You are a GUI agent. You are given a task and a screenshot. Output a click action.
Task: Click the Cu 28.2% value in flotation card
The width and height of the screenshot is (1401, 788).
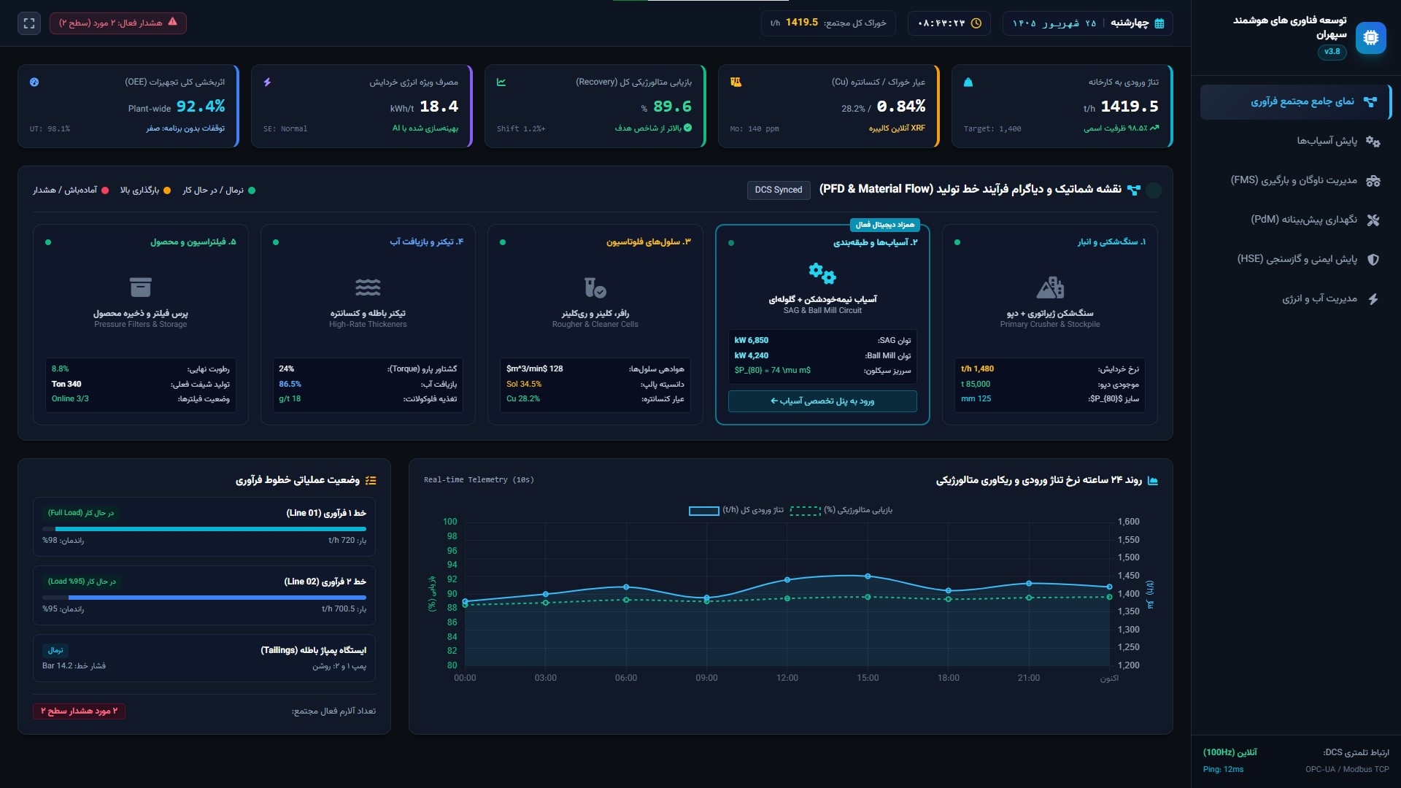point(523,399)
